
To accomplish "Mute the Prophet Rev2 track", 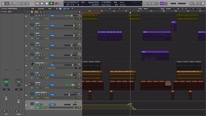I will [x=39, y=65].
